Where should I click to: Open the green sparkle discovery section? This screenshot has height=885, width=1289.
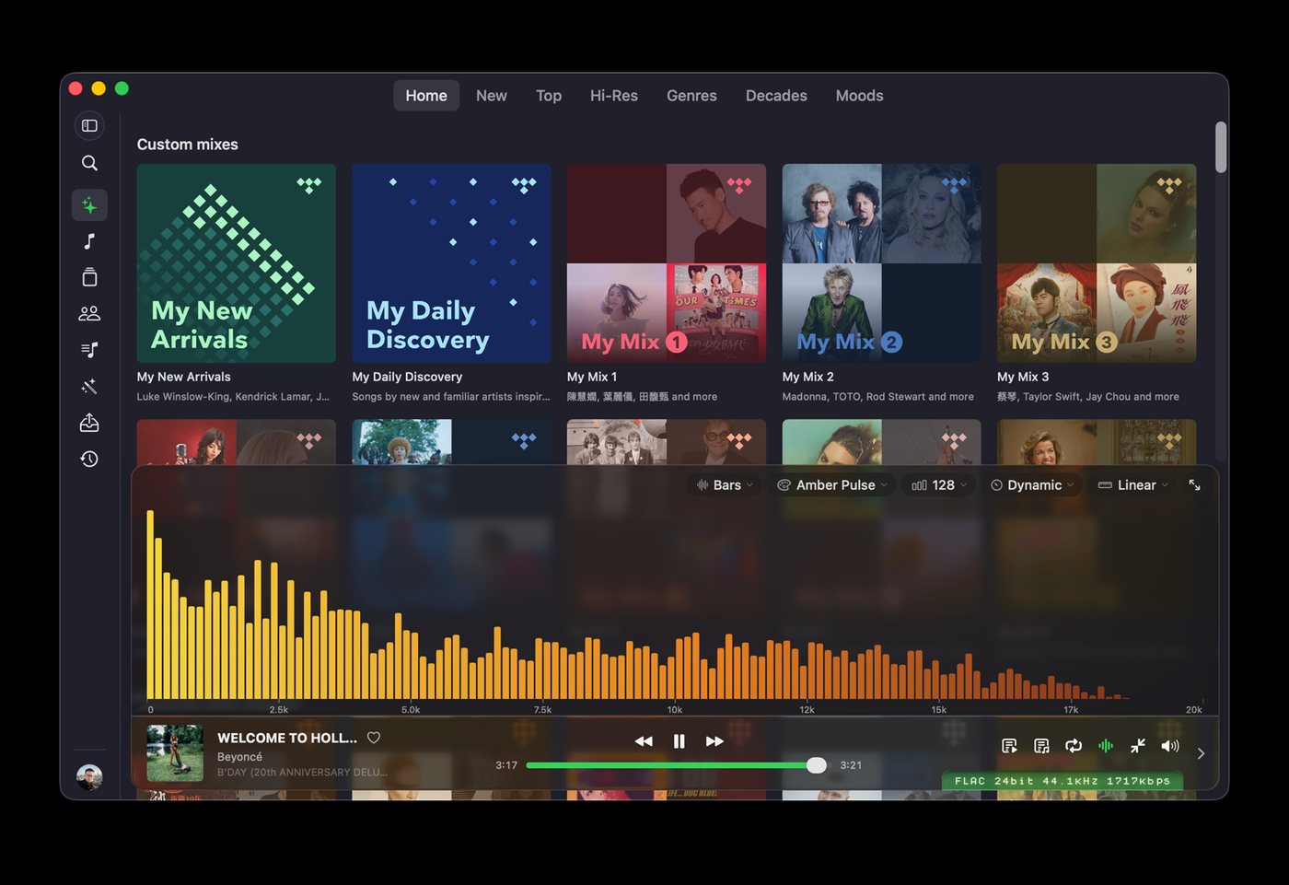click(89, 205)
